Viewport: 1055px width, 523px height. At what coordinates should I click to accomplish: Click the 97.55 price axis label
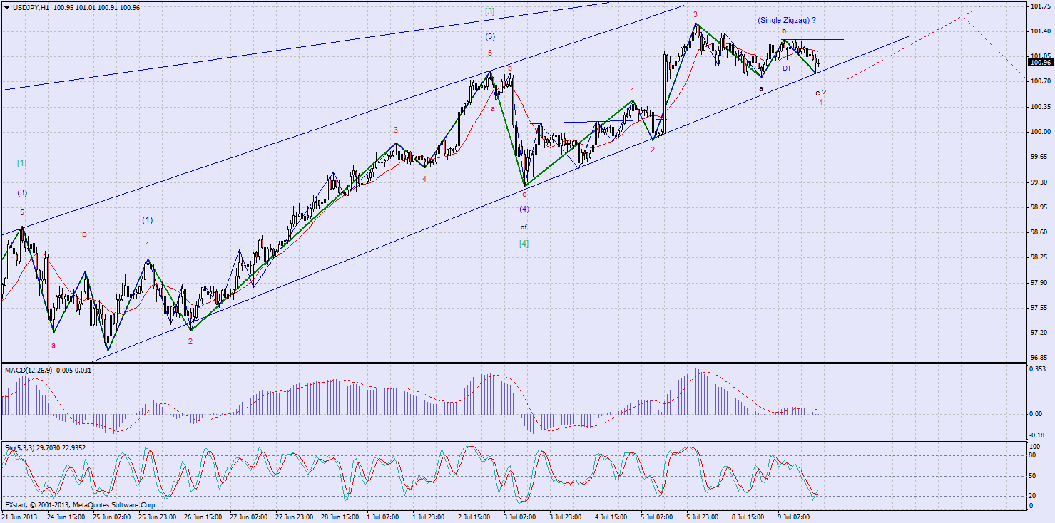(1039, 308)
